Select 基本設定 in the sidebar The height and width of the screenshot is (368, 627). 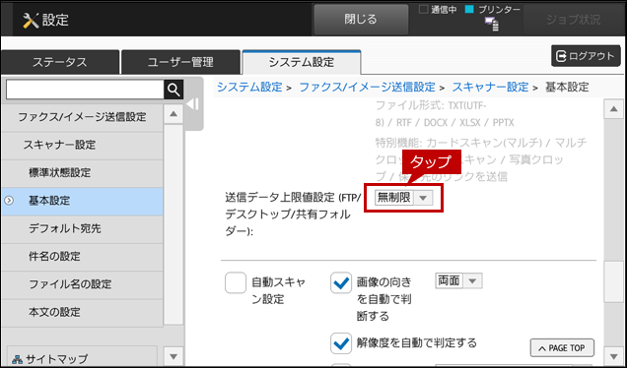point(82,201)
